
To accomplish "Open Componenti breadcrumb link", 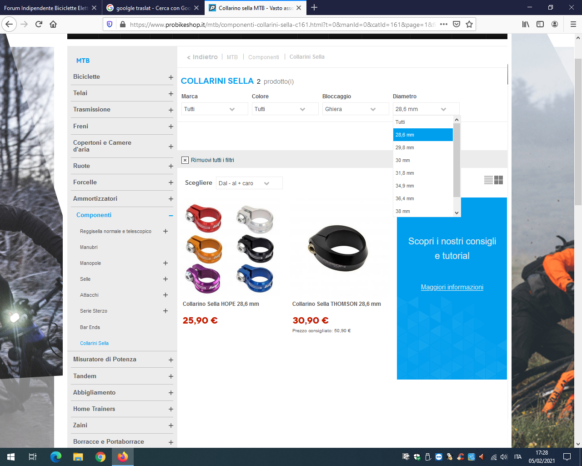I will click(x=264, y=57).
